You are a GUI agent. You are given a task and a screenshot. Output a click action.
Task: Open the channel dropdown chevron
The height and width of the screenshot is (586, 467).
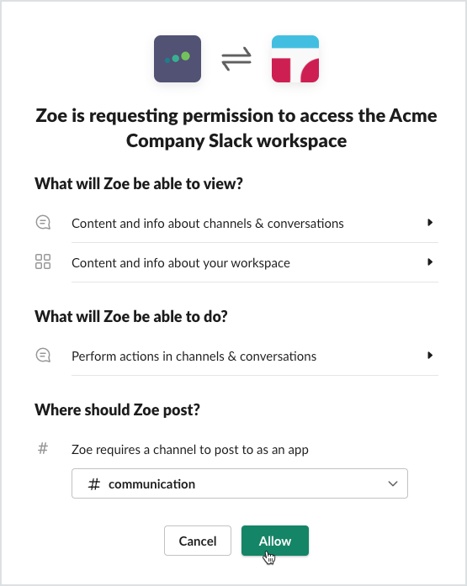point(393,483)
